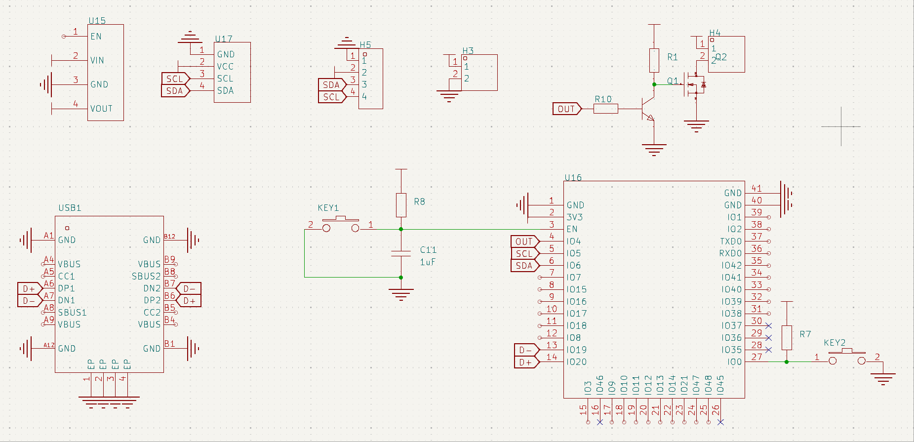The height and width of the screenshot is (442, 914).
Task: Click the green EN net wire
Action: coord(482,229)
